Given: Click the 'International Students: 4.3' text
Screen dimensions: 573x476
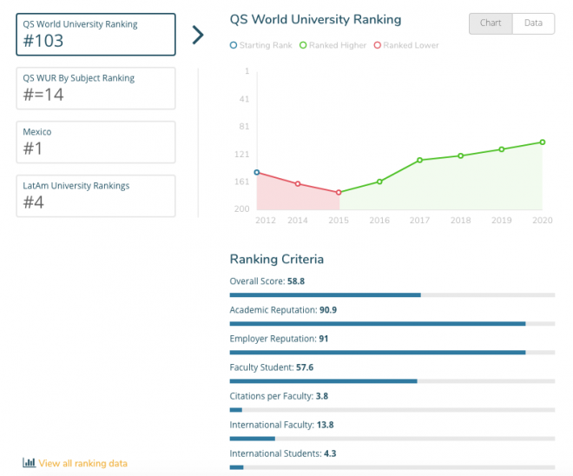Looking at the screenshot, I should pyautogui.click(x=283, y=453).
